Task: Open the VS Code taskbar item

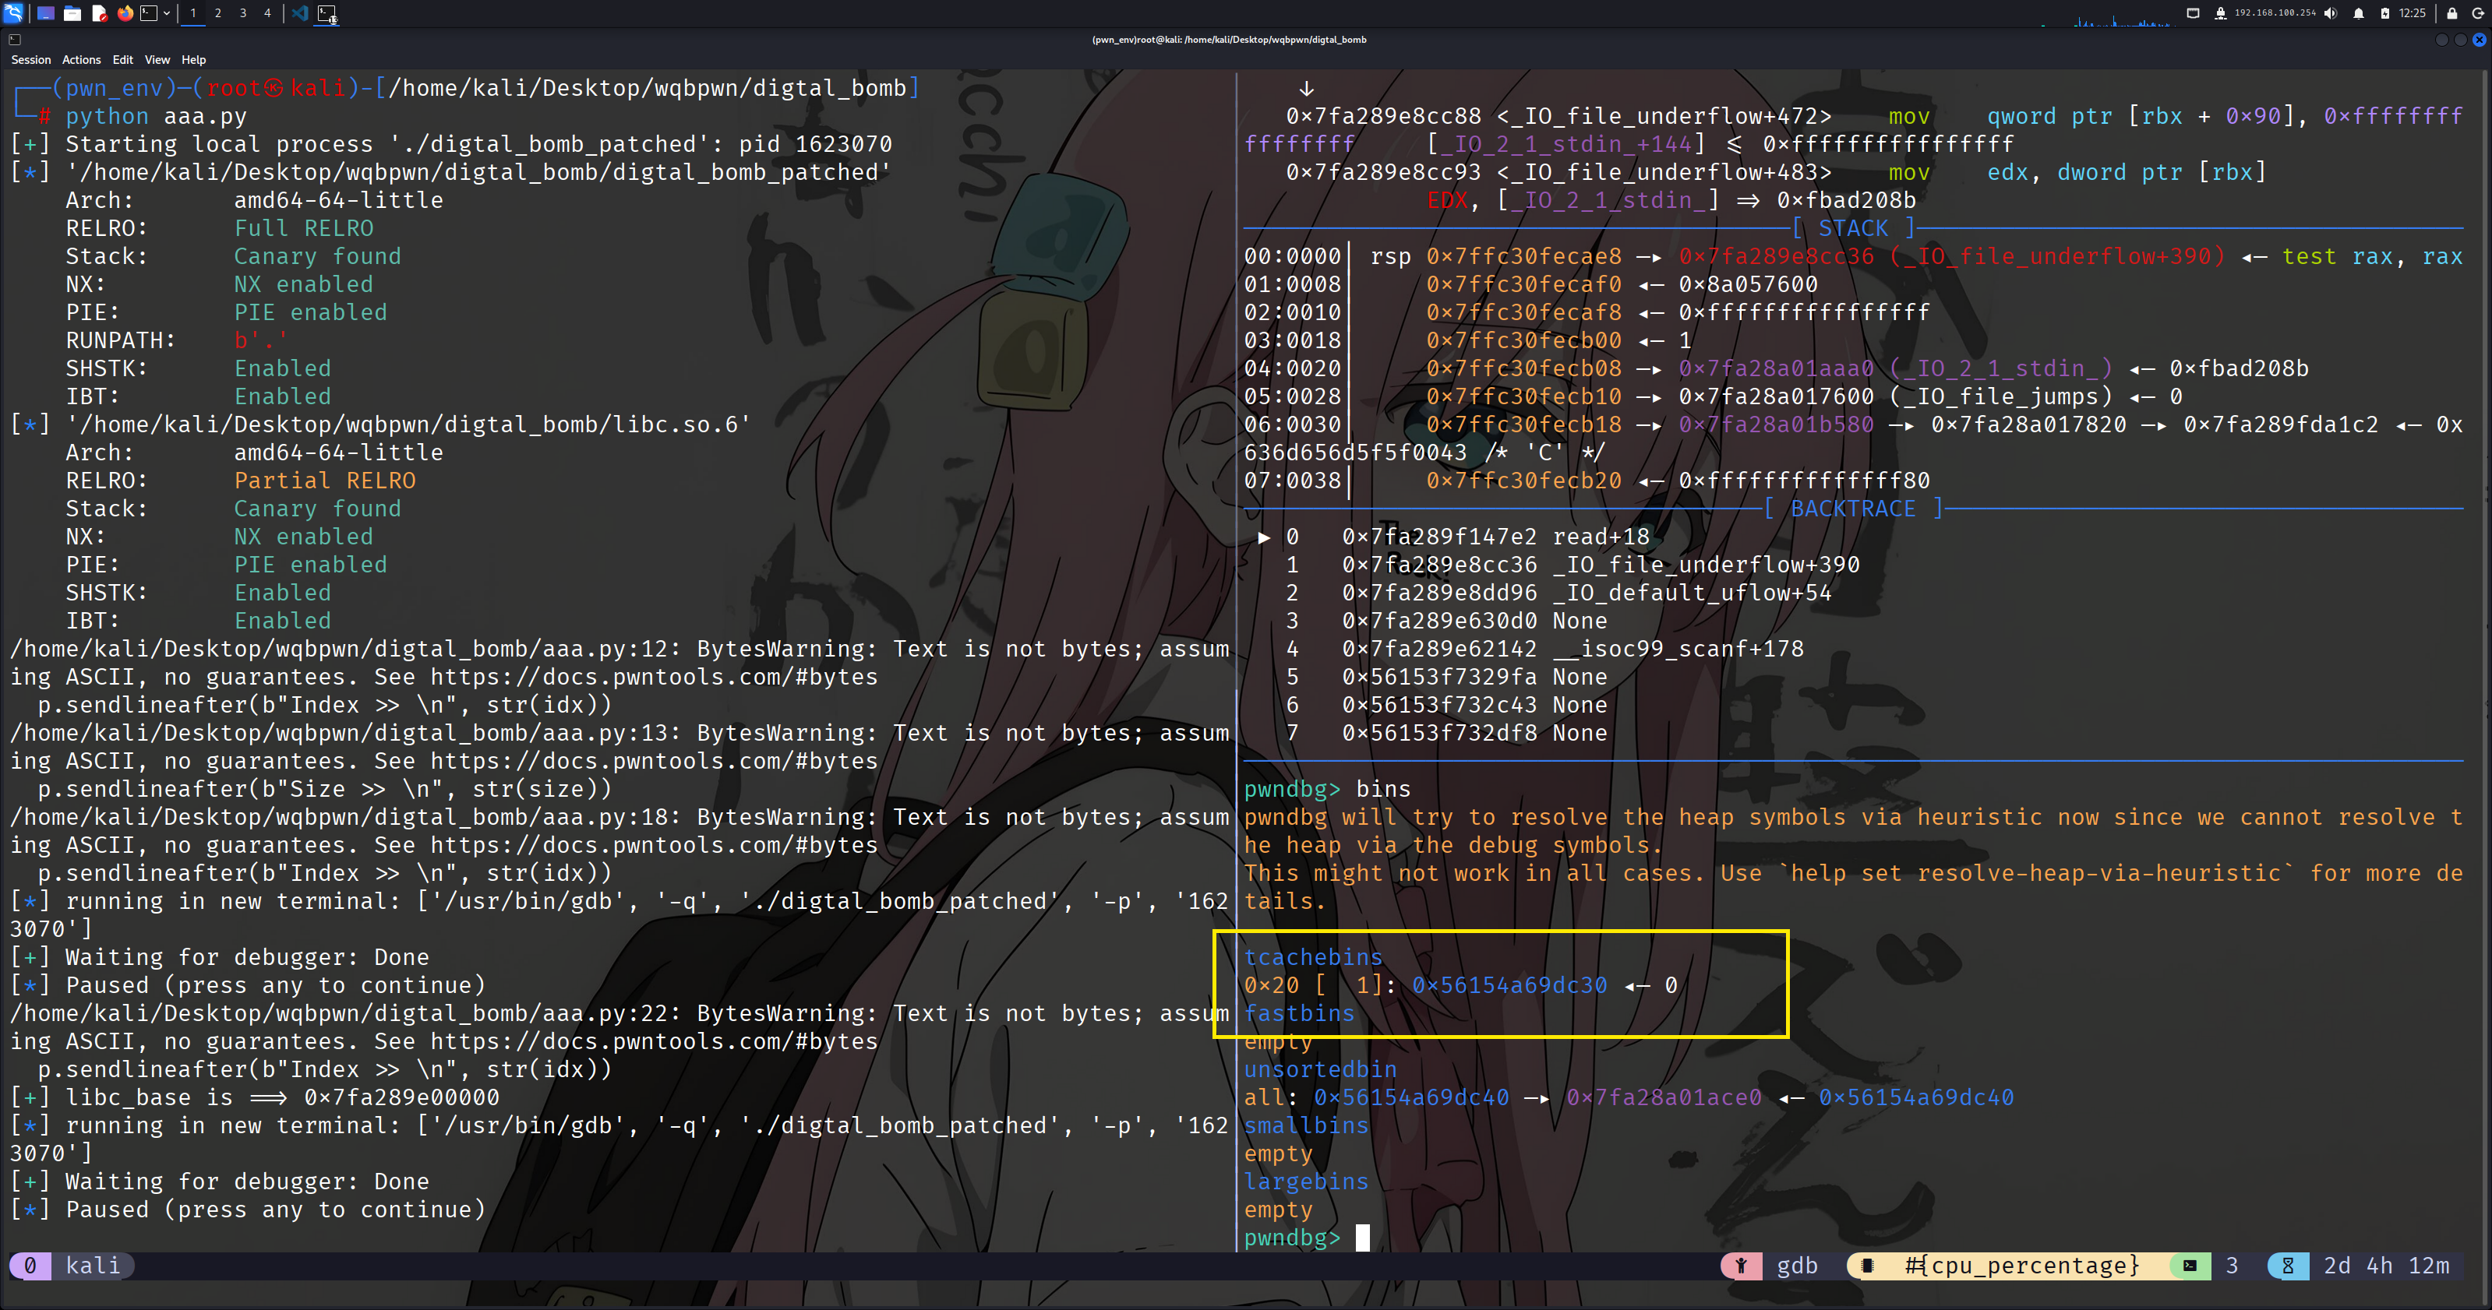Action: coord(300,13)
